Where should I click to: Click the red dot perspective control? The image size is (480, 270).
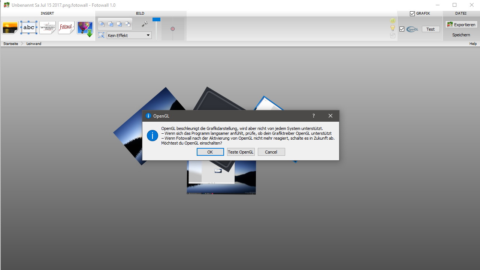(173, 29)
